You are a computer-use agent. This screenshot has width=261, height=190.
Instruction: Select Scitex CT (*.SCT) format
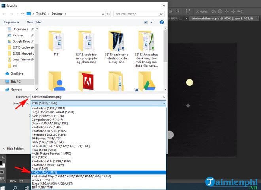[x=98, y=180]
